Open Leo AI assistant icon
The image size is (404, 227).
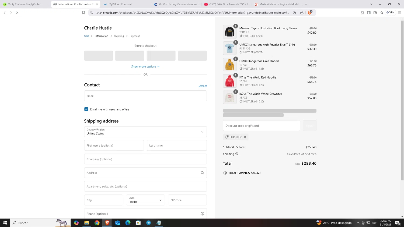pos(381,13)
